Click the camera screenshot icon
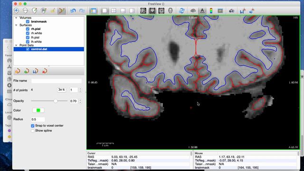Viewport: 304px width, 171px height. coord(231,10)
